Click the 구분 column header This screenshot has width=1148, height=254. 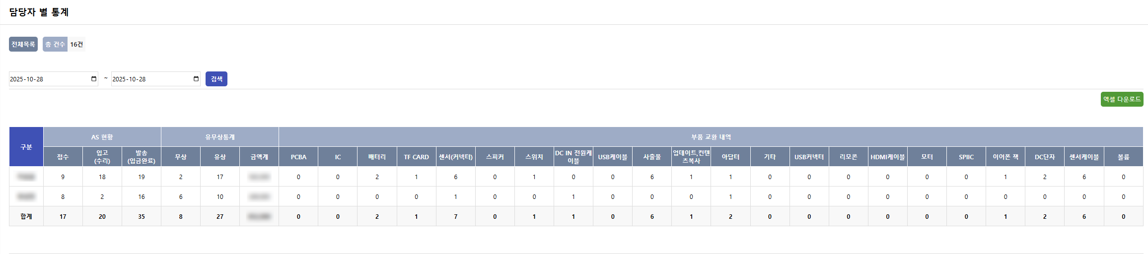(x=26, y=147)
